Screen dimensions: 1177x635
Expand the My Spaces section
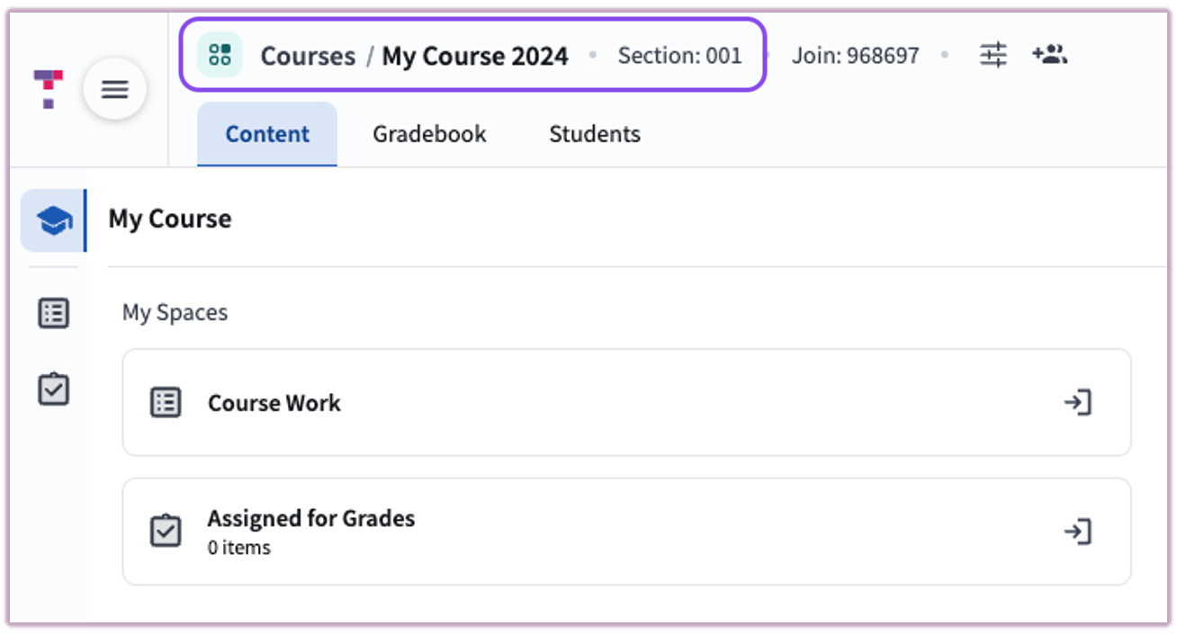point(175,312)
